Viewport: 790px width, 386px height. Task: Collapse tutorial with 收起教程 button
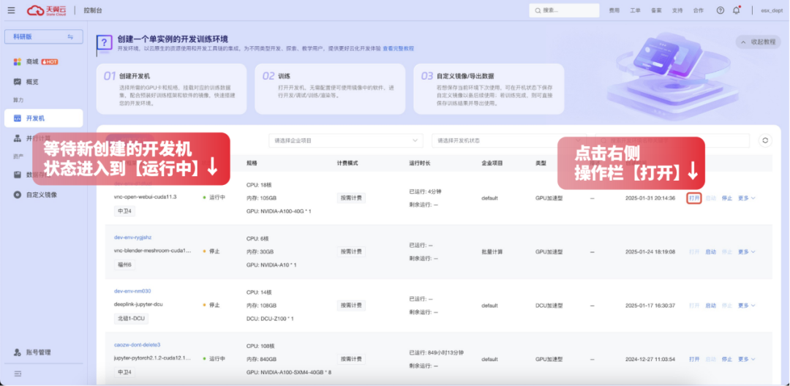click(x=758, y=42)
